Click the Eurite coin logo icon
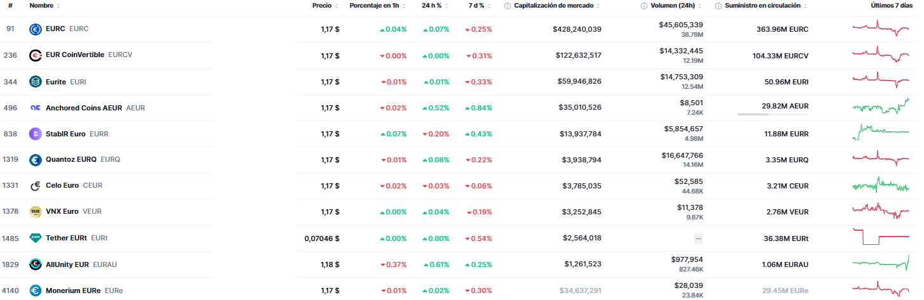The height and width of the screenshot is (300, 924). pos(36,81)
